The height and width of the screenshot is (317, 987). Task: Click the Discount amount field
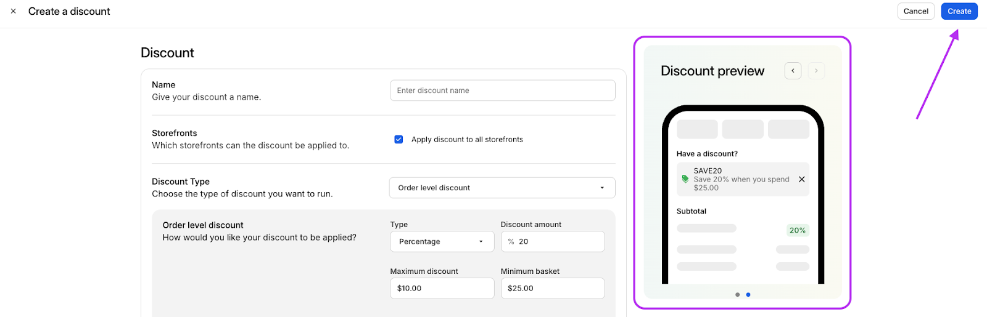point(553,241)
